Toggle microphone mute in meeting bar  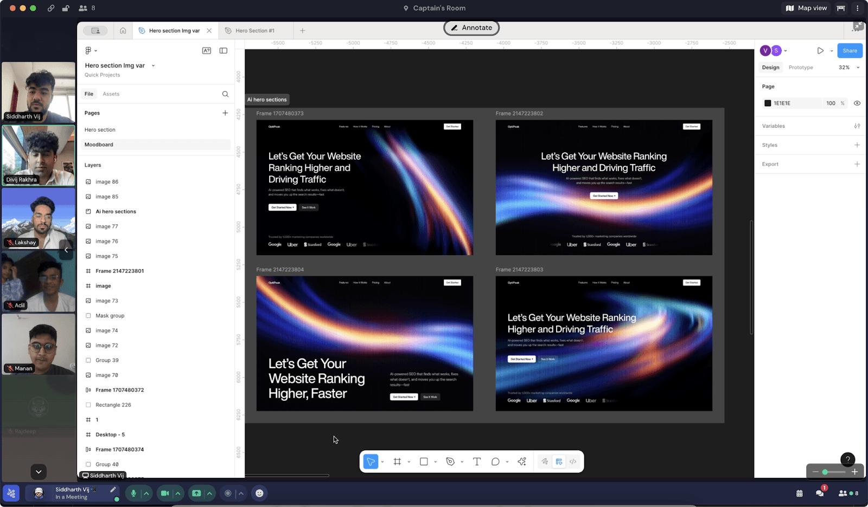point(133,493)
